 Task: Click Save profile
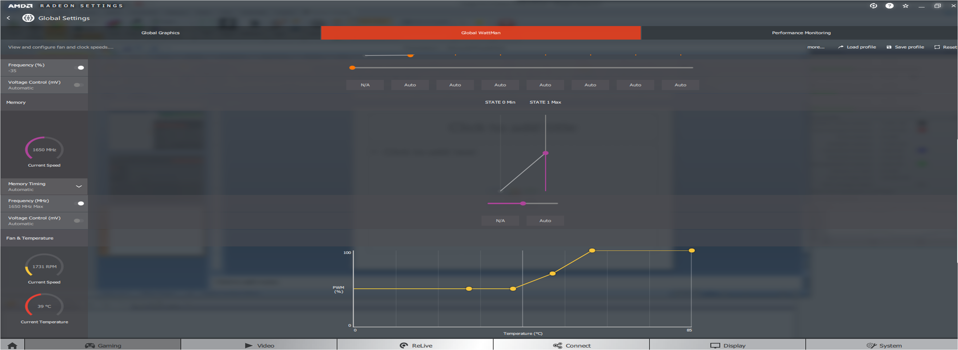tap(905, 47)
